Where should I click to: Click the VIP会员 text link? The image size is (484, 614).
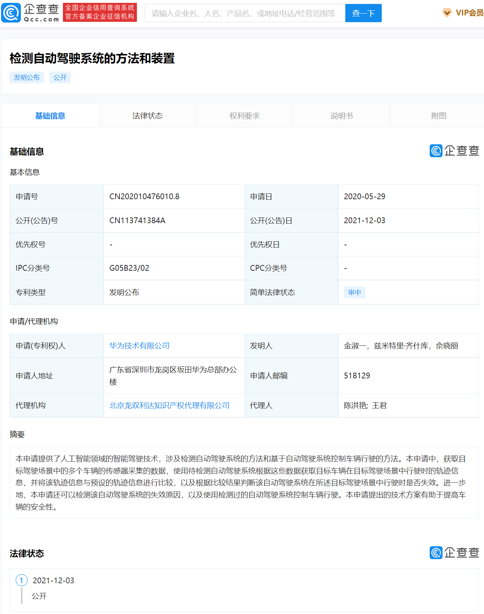469,13
